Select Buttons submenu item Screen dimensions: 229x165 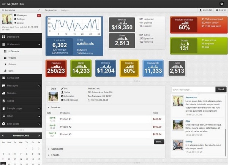click(21, 64)
